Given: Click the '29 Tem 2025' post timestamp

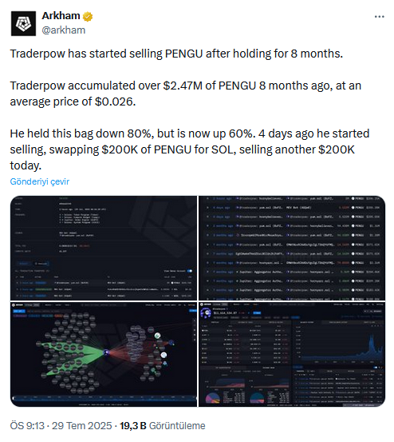Looking at the screenshot, I should (82, 425).
